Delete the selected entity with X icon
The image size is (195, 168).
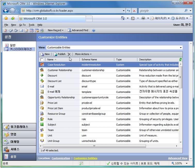pyautogui.click(x=69, y=54)
